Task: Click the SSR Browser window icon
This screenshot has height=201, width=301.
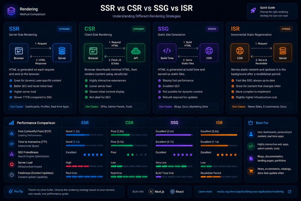Action: pyautogui.click(x=19, y=51)
